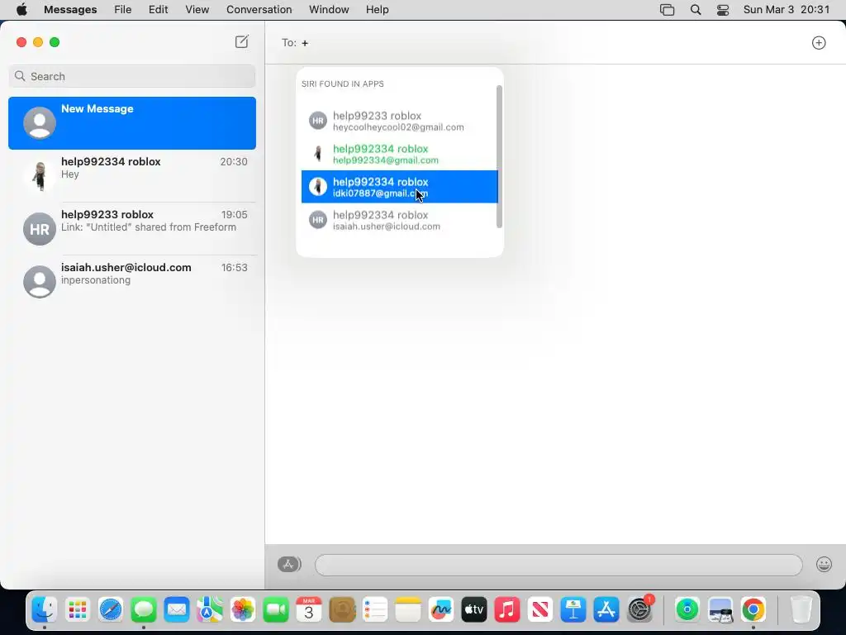The width and height of the screenshot is (846, 635).
Task: Choose suggestion isaiah.usher@icloud.com in popup
Action: [399, 220]
